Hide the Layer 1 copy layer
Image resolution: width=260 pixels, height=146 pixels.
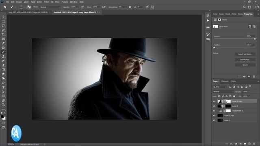click(214, 116)
